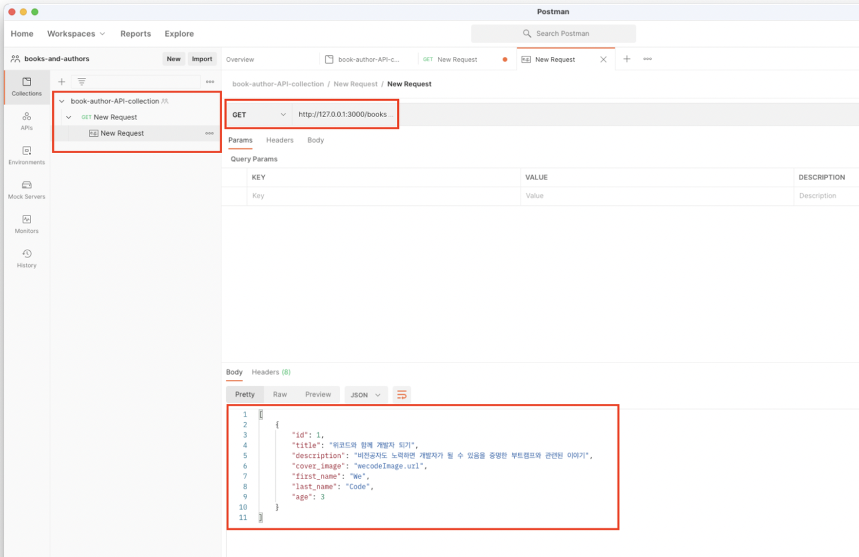Click the Value query param input
The width and height of the screenshot is (859, 557).
[657, 196]
